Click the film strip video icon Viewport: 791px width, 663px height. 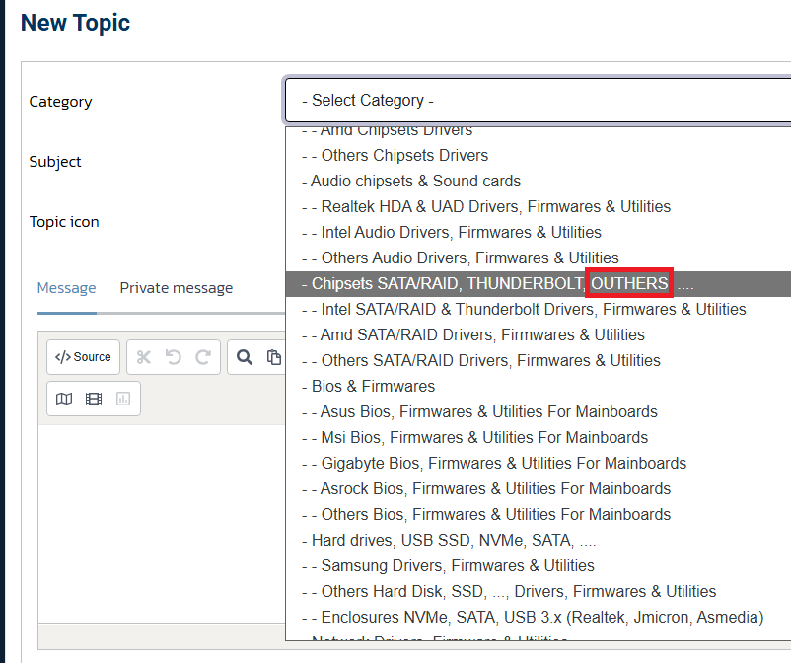[x=94, y=399]
